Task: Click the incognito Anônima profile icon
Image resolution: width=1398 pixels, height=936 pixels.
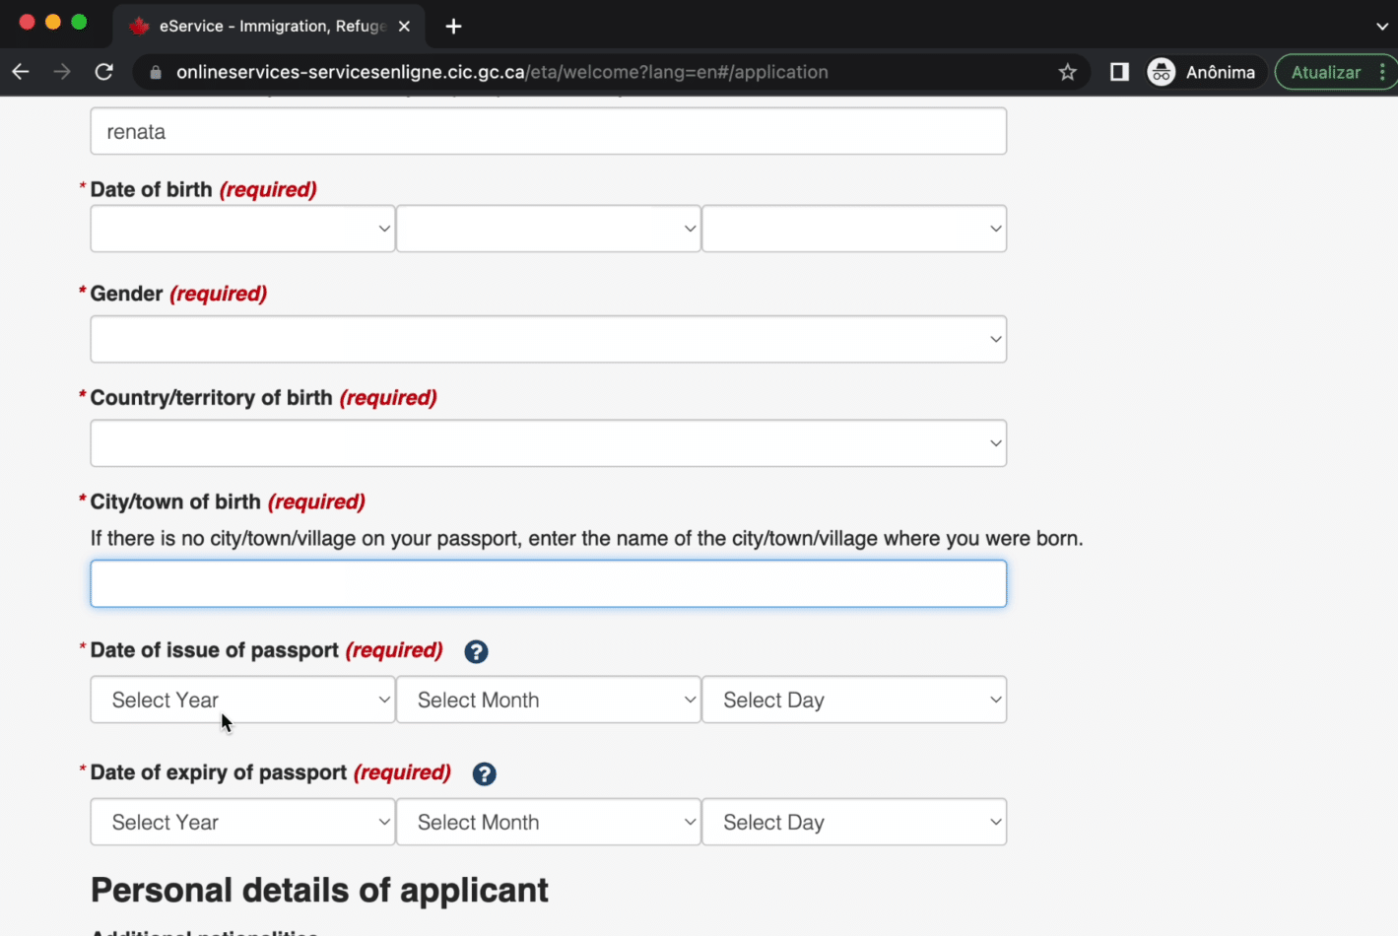Action: [x=1162, y=72]
